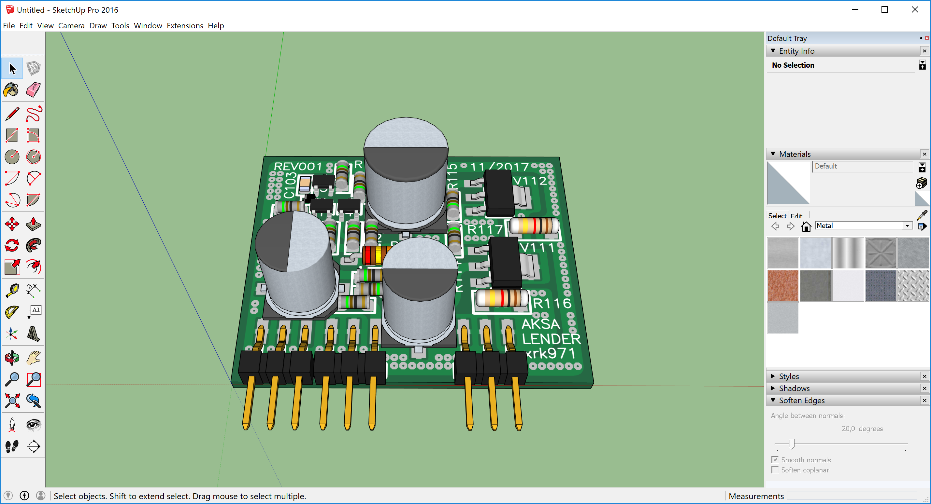This screenshot has width=931, height=504.
Task: Choose the Zoom Extents tool
Action: pyautogui.click(x=12, y=401)
